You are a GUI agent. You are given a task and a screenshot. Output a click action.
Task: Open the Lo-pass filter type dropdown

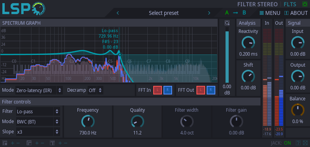(38, 111)
